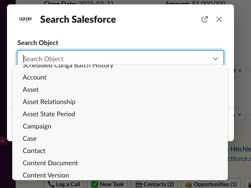Choose Asset State Period option

(120, 114)
